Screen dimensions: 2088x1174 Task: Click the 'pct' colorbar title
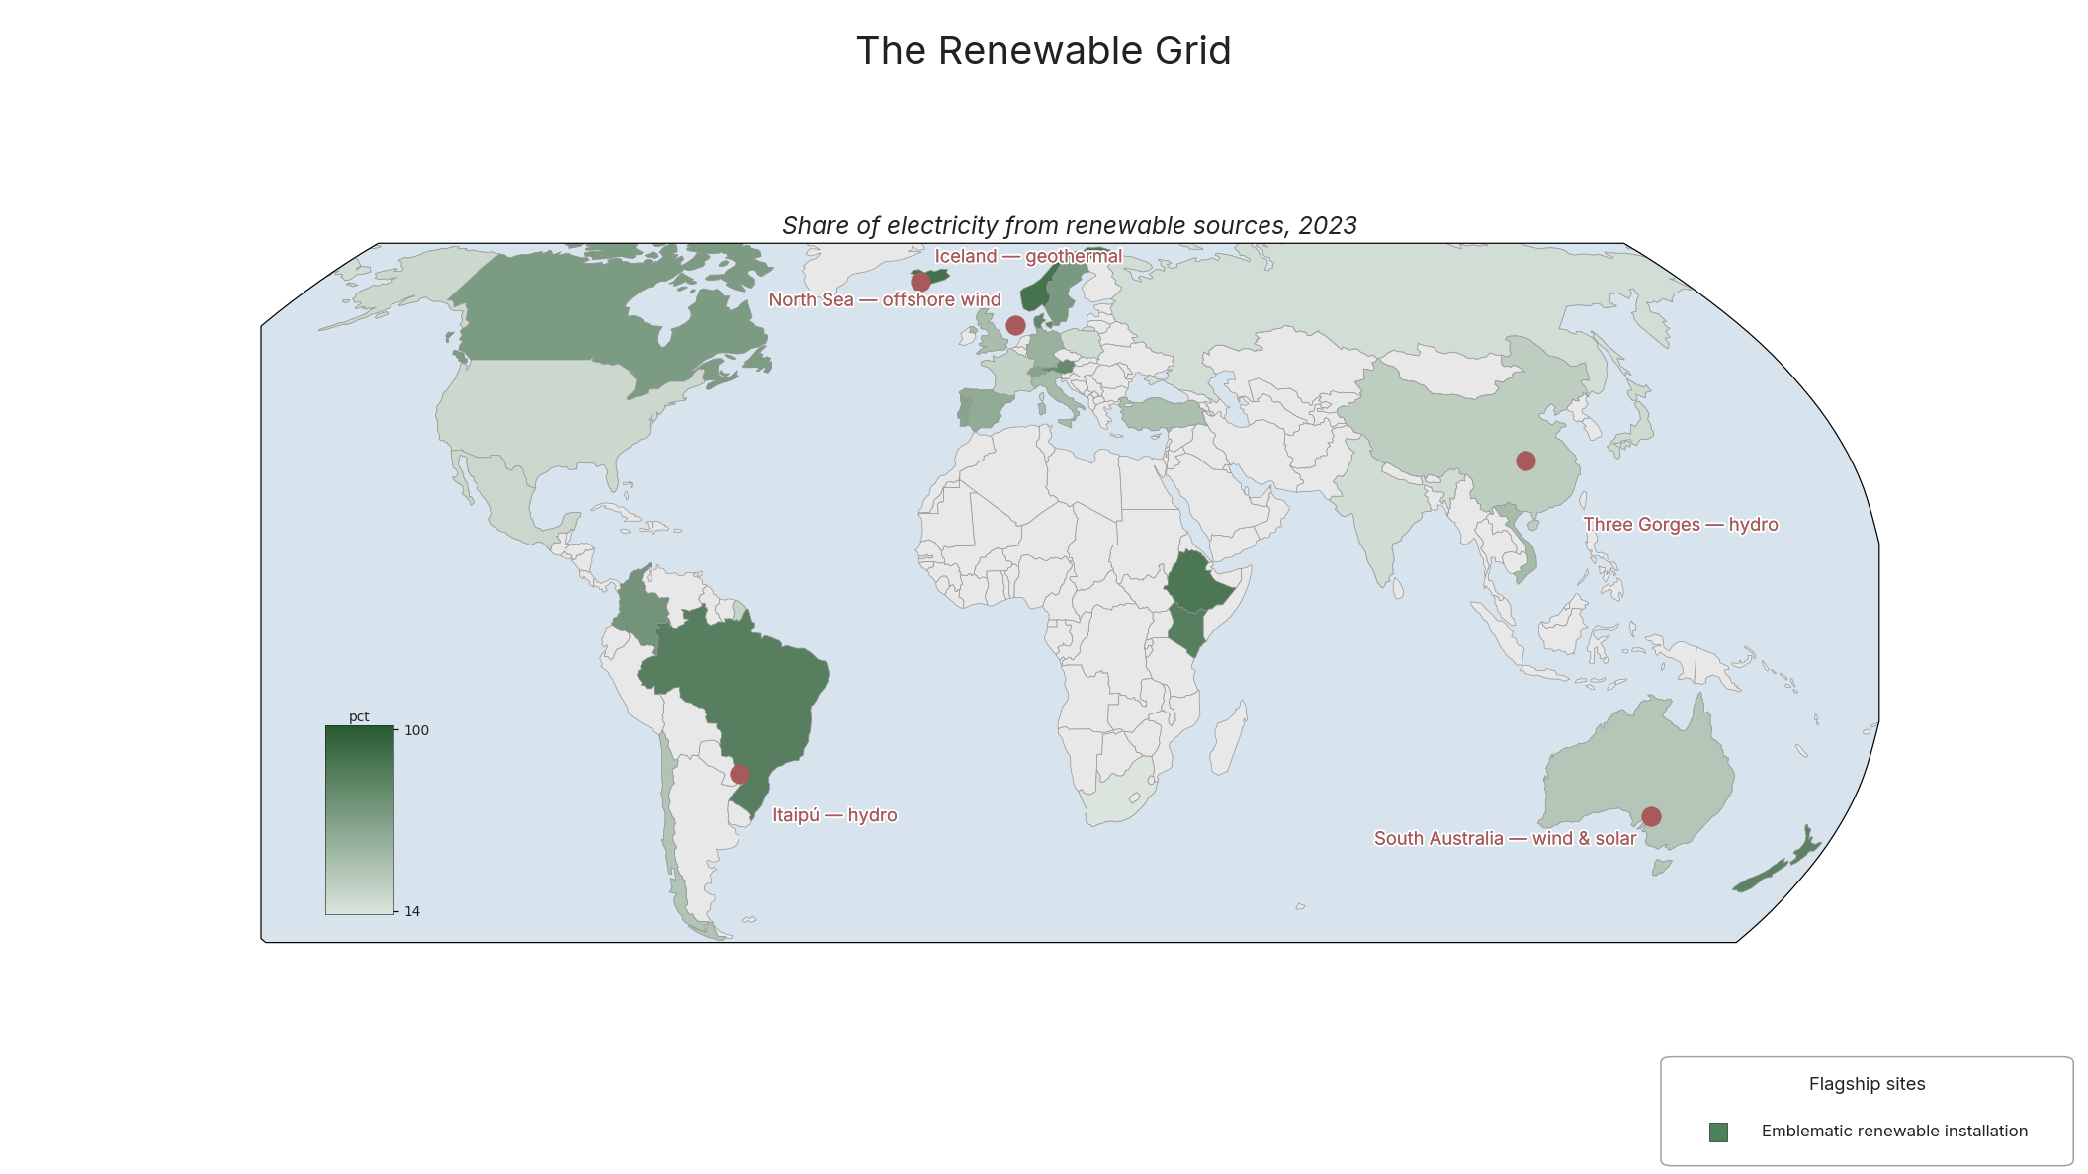click(359, 716)
